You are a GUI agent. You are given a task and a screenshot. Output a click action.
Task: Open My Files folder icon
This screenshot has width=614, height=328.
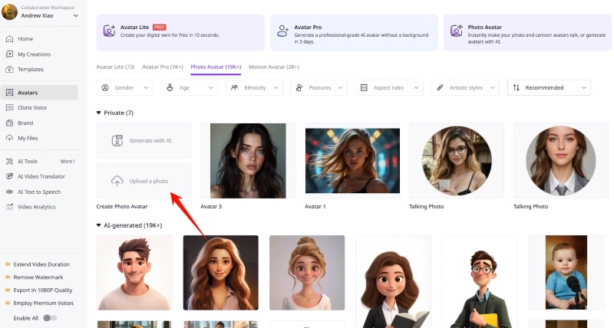9,138
